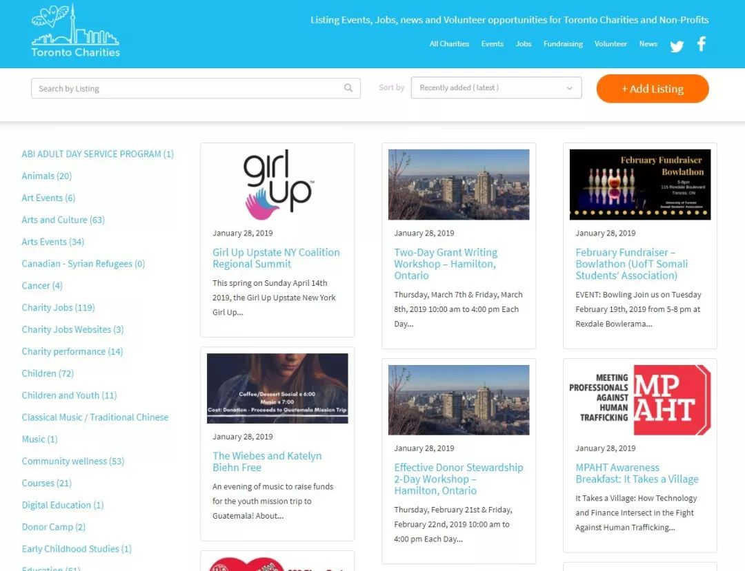The height and width of the screenshot is (571, 745).
Task: Open the Jobs menu item
Action: 524,43
